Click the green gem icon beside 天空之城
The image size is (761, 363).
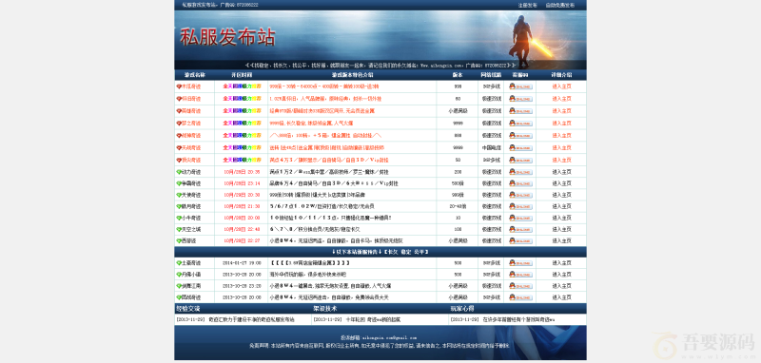179,229
